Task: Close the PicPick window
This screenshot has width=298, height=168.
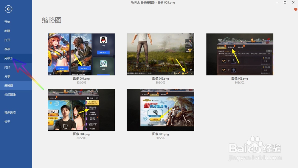Action: (293, 2)
